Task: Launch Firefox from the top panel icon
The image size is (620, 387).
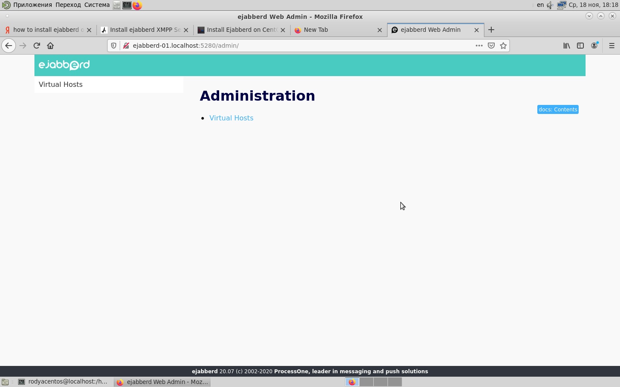Action: pyautogui.click(x=137, y=5)
